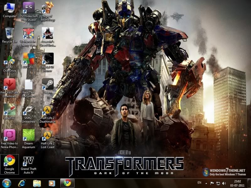Select the Google Chrome desktop shortcut

[9, 164]
